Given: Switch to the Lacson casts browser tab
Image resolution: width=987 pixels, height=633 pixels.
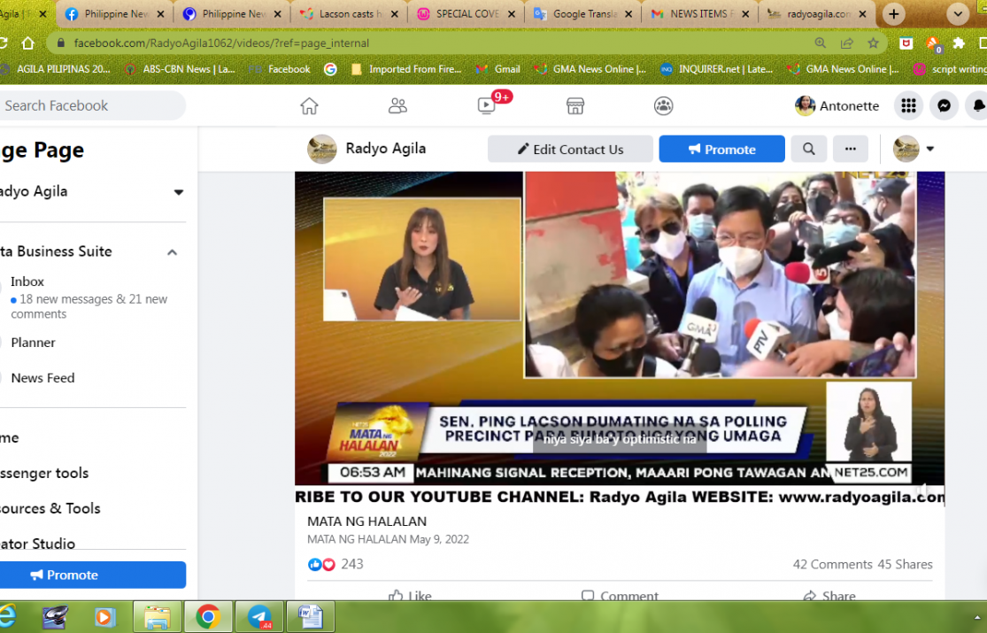Looking at the screenshot, I should tap(349, 14).
